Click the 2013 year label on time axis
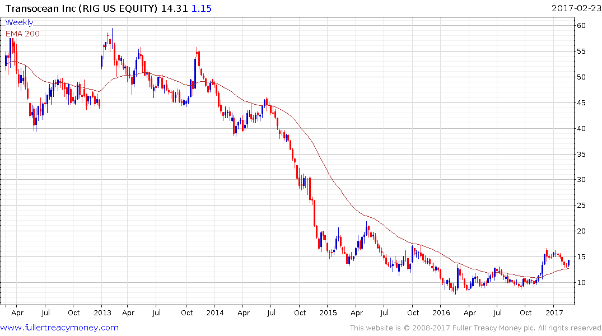This screenshot has width=602, height=336. [102, 313]
